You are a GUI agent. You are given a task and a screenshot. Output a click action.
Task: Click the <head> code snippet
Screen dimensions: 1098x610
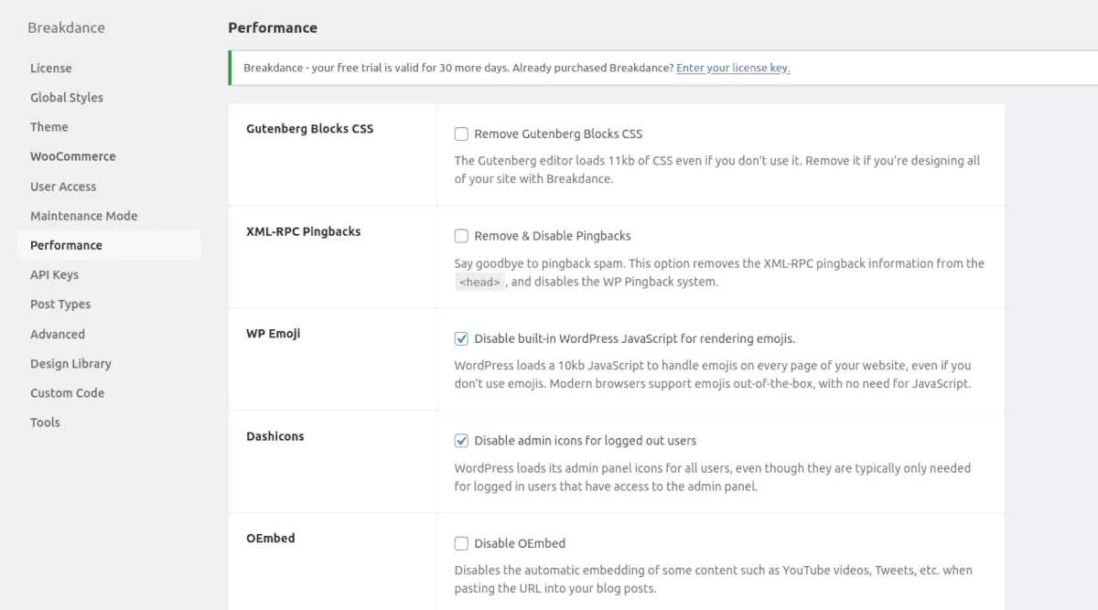click(479, 283)
